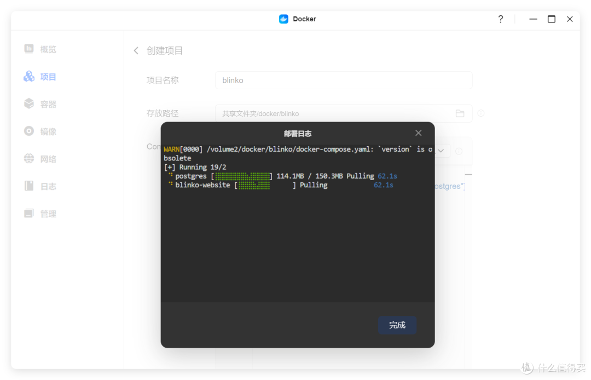591x380 pixels.
Task: Click the Overview (概览) sidebar icon
Action: 29,49
